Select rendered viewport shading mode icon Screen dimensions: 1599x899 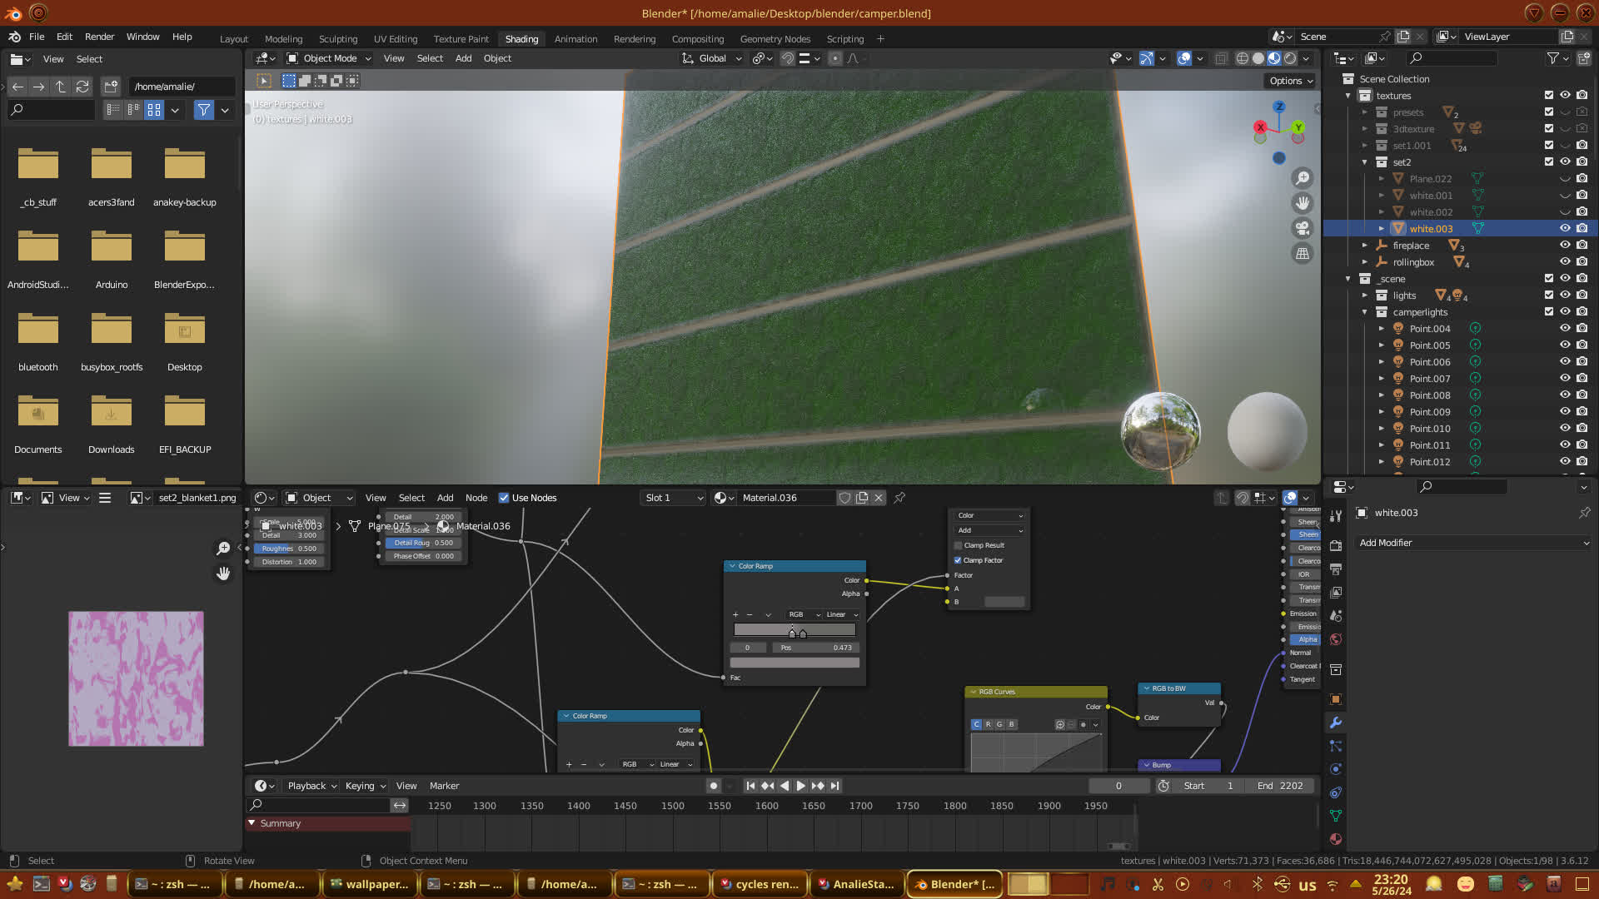point(1290,58)
